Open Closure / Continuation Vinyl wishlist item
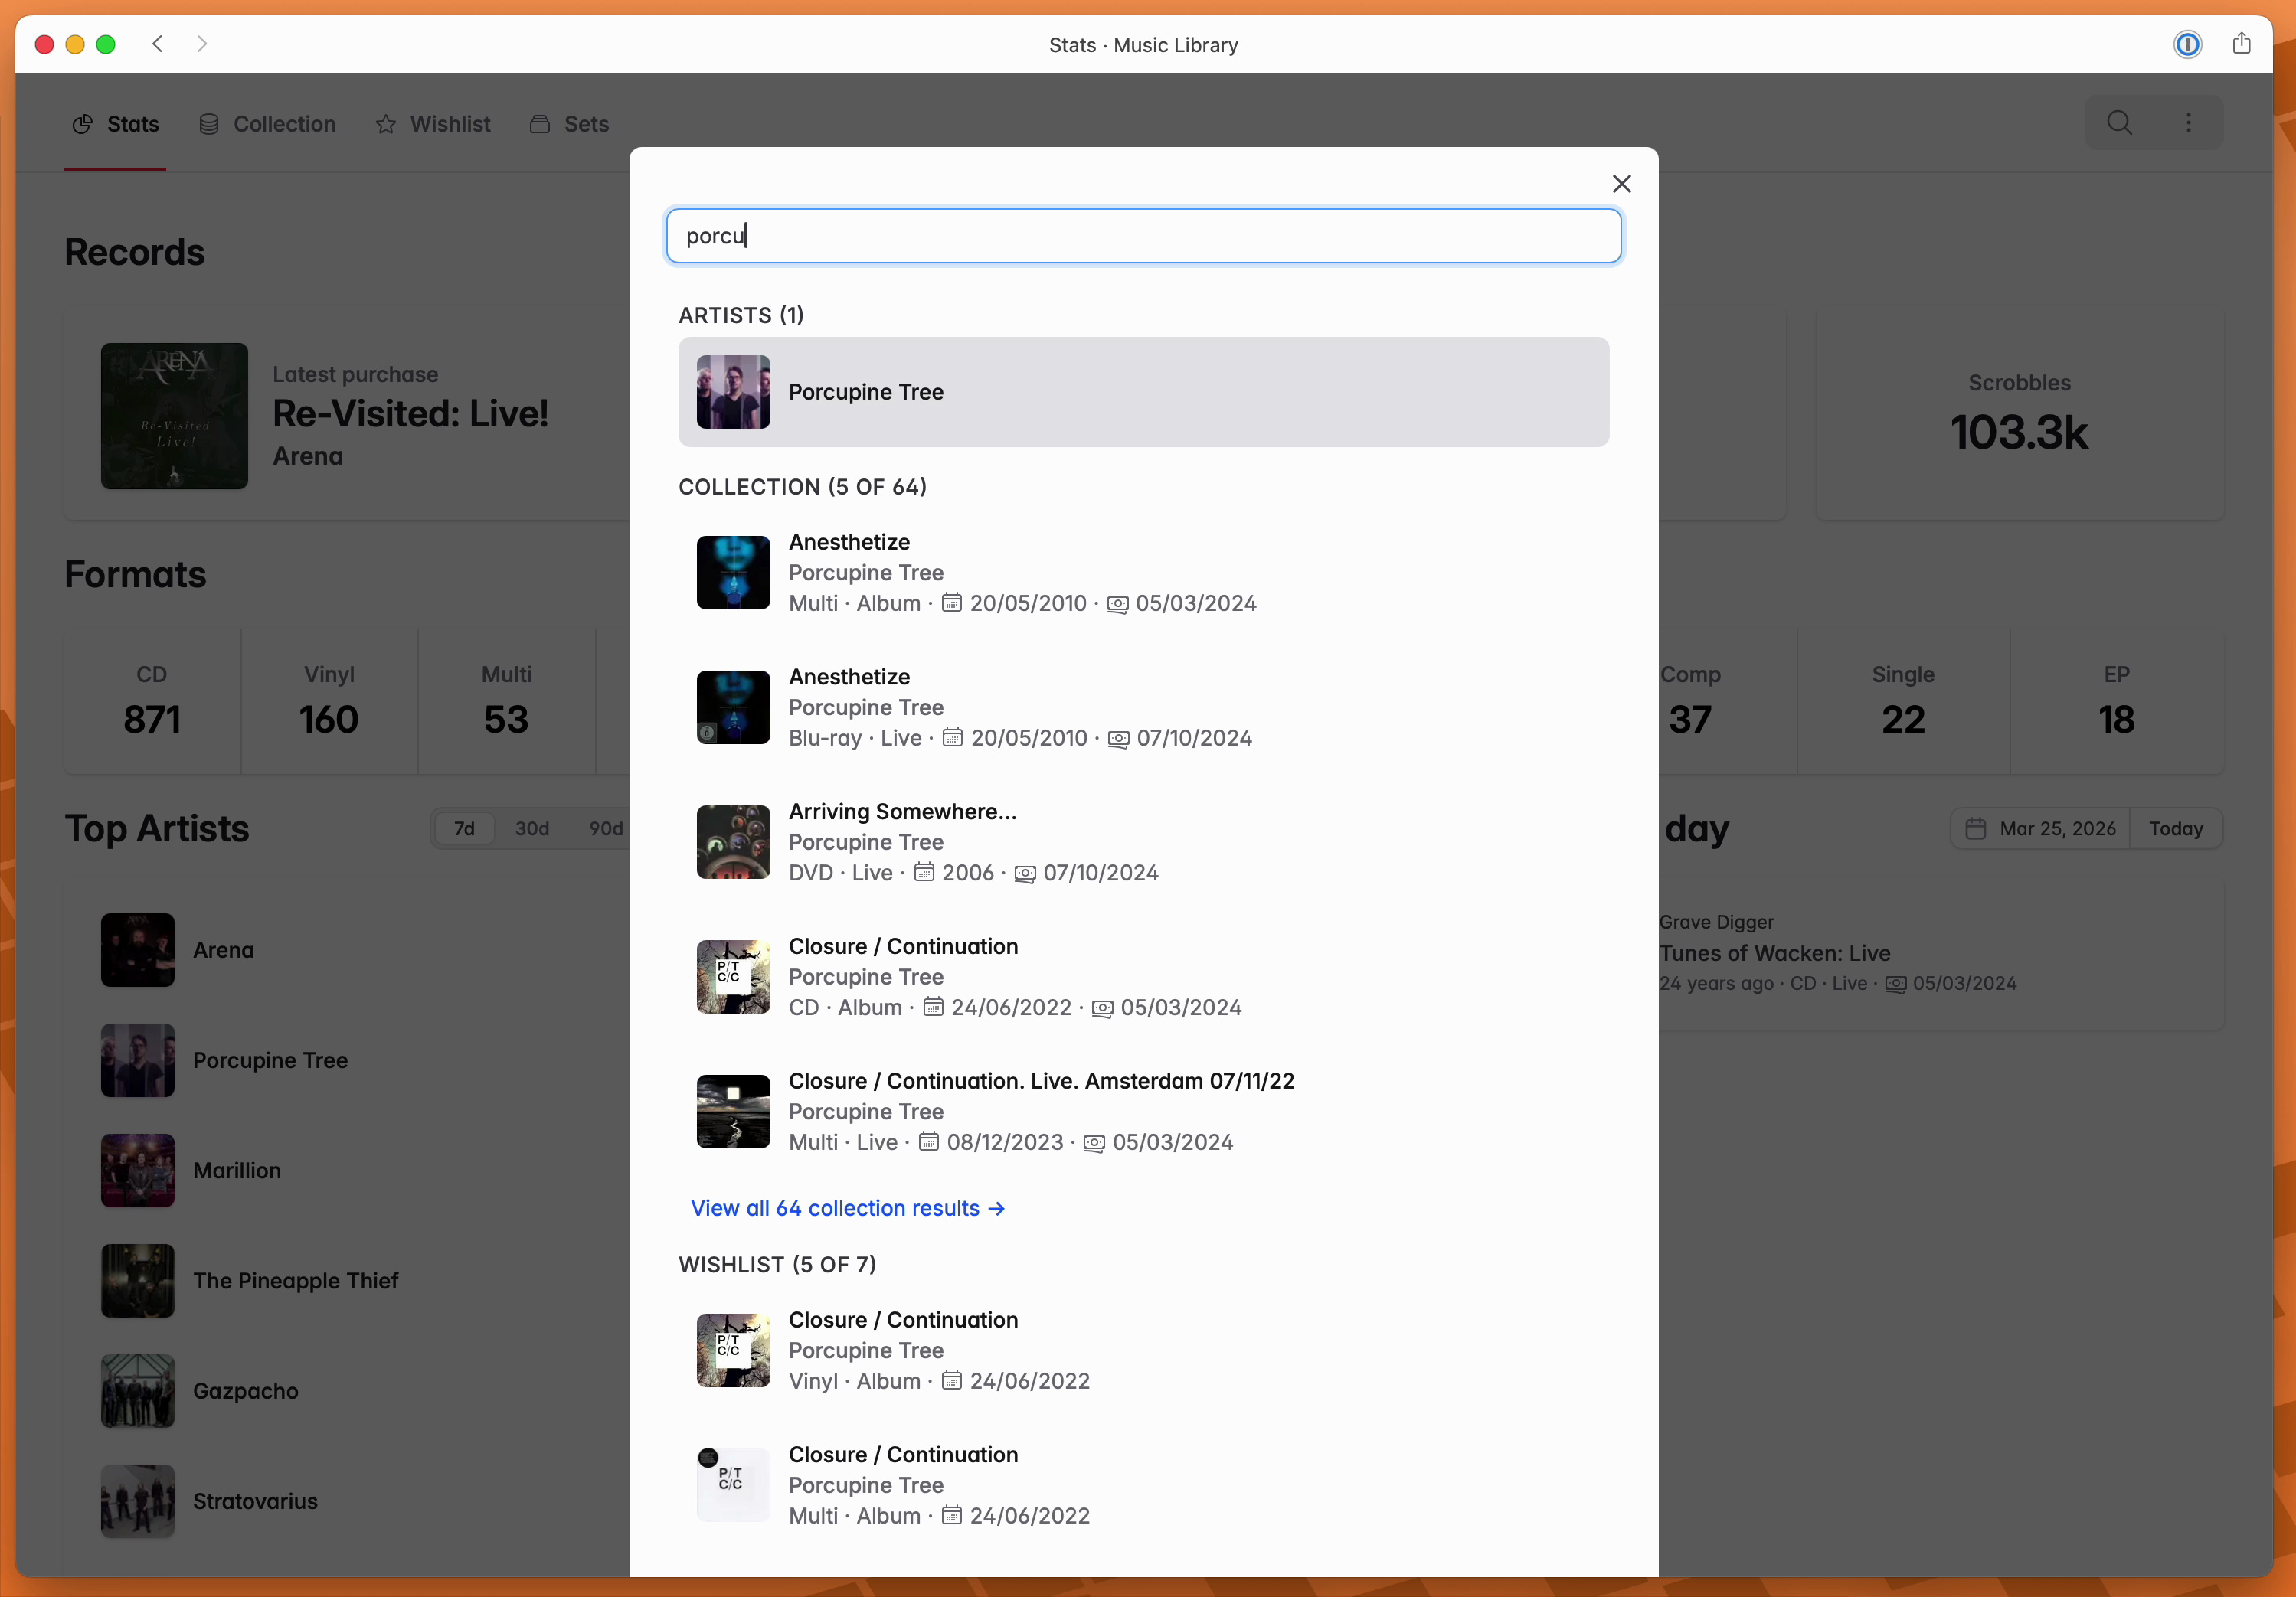2296x1597 pixels. coord(1143,1350)
